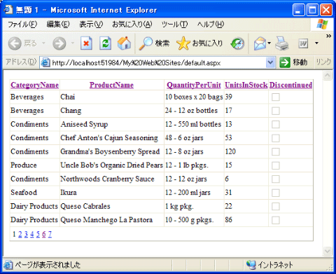Click the Edit with Word icon
Image resolution: width=336 pixels, height=274 pixels.
303,43
